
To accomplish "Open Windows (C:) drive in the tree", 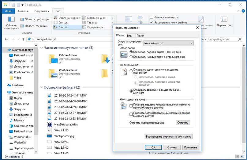I will [x=20, y=137].
